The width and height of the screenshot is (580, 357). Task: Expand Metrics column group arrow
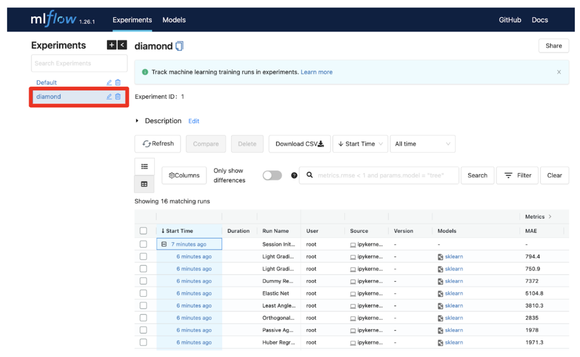pos(550,217)
